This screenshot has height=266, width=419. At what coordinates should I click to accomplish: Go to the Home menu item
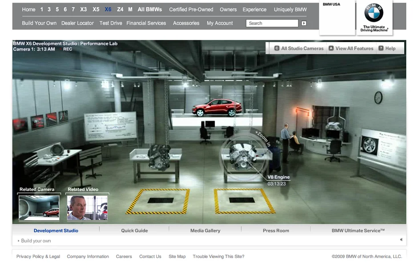click(x=28, y=10)
